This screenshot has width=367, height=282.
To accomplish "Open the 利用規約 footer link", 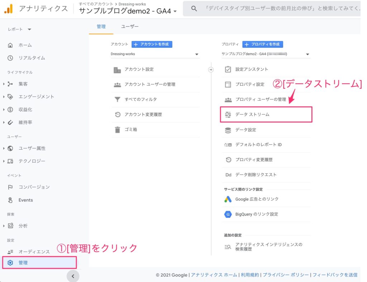I will click(250, 275).
